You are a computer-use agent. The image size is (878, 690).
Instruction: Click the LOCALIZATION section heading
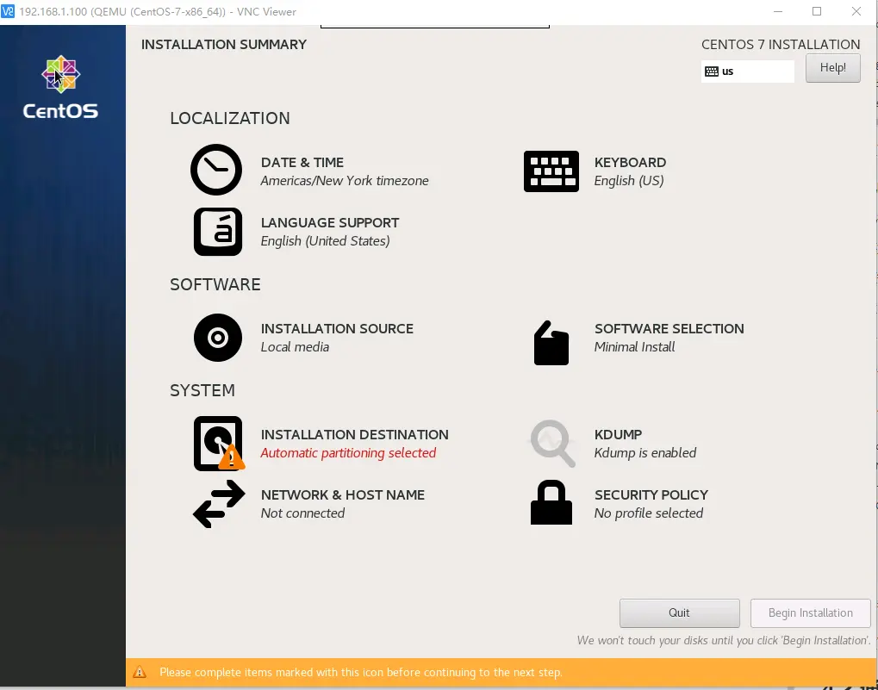coord(230,118)
